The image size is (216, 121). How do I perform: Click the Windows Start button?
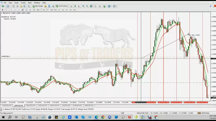(3, 117)
